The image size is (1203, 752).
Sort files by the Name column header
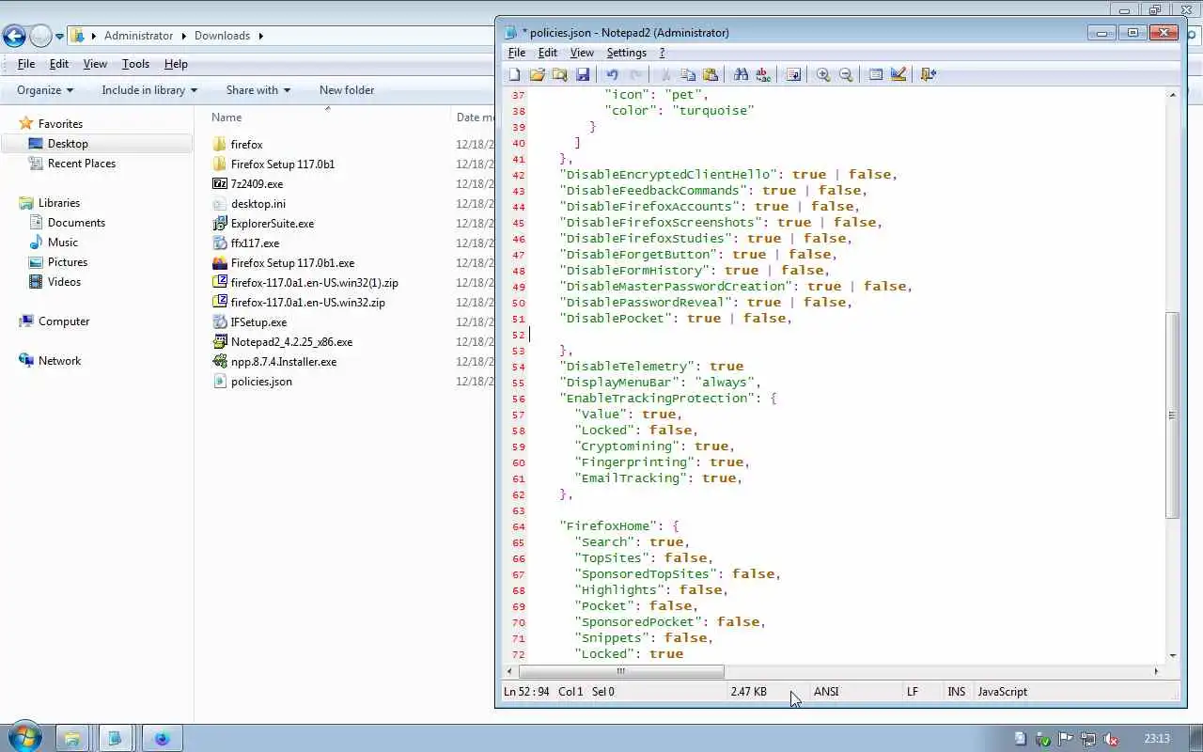pos(227,117)
